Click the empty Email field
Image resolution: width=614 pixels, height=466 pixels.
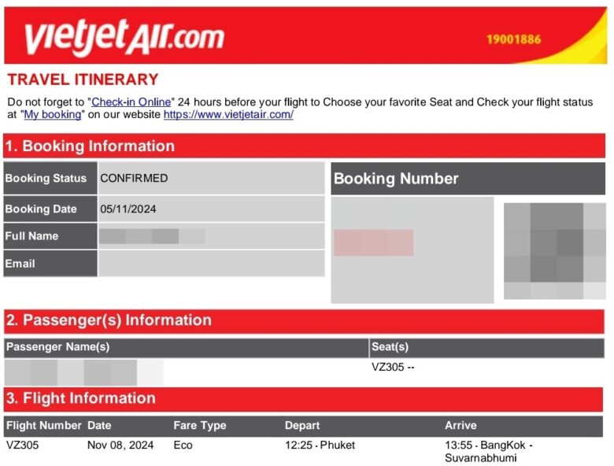[211, 264]
